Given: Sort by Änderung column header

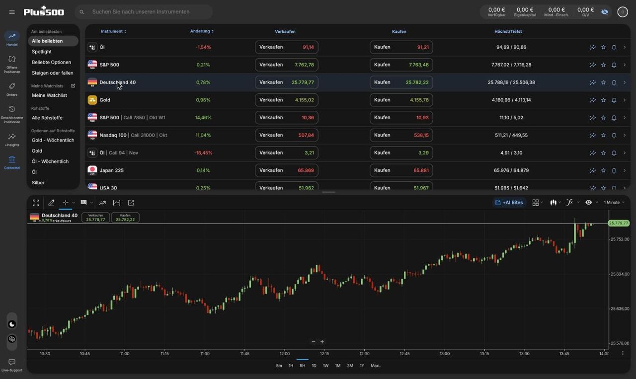Looking at the screenshot, I should click(202, 31).
